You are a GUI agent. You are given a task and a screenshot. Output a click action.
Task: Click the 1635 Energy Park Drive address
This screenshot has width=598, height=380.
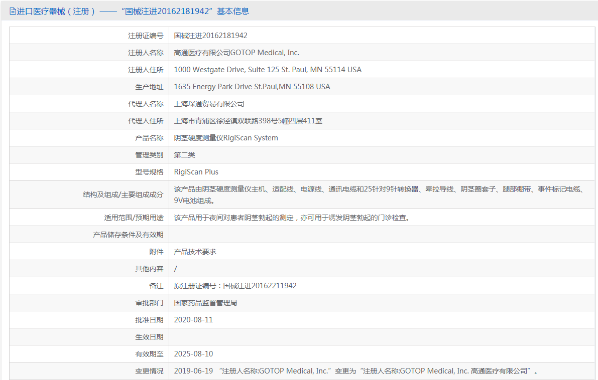[x=252, y=87]
